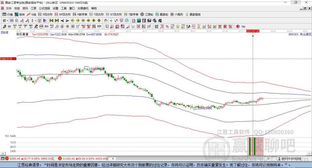
Task: Select the red pencil drawing tool
Action: pyautogui.click(x=4, y=27)
